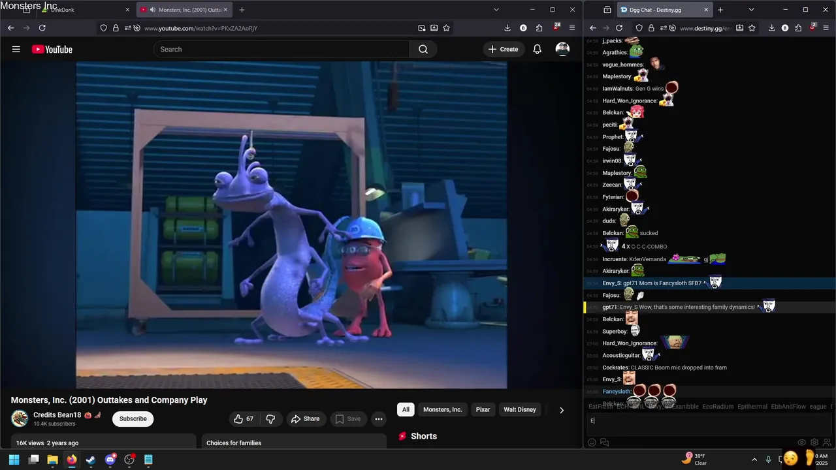
Task: Subscribe to Credits Bean18
Action: click(x=133, y=418)
